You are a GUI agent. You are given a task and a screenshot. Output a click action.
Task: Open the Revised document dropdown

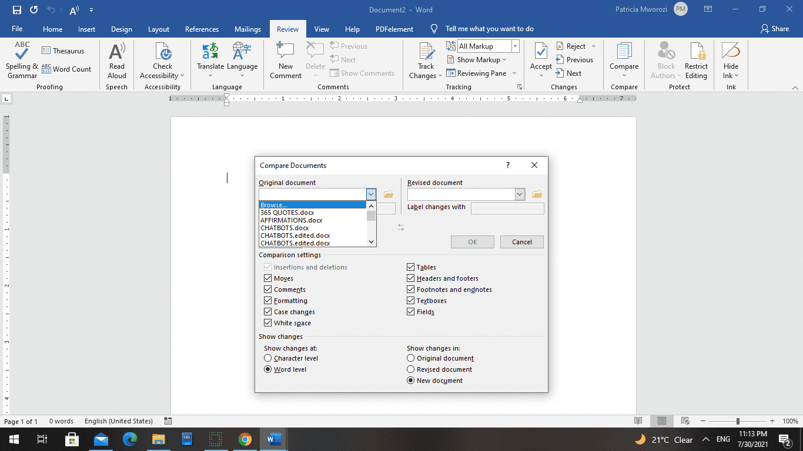519,194
